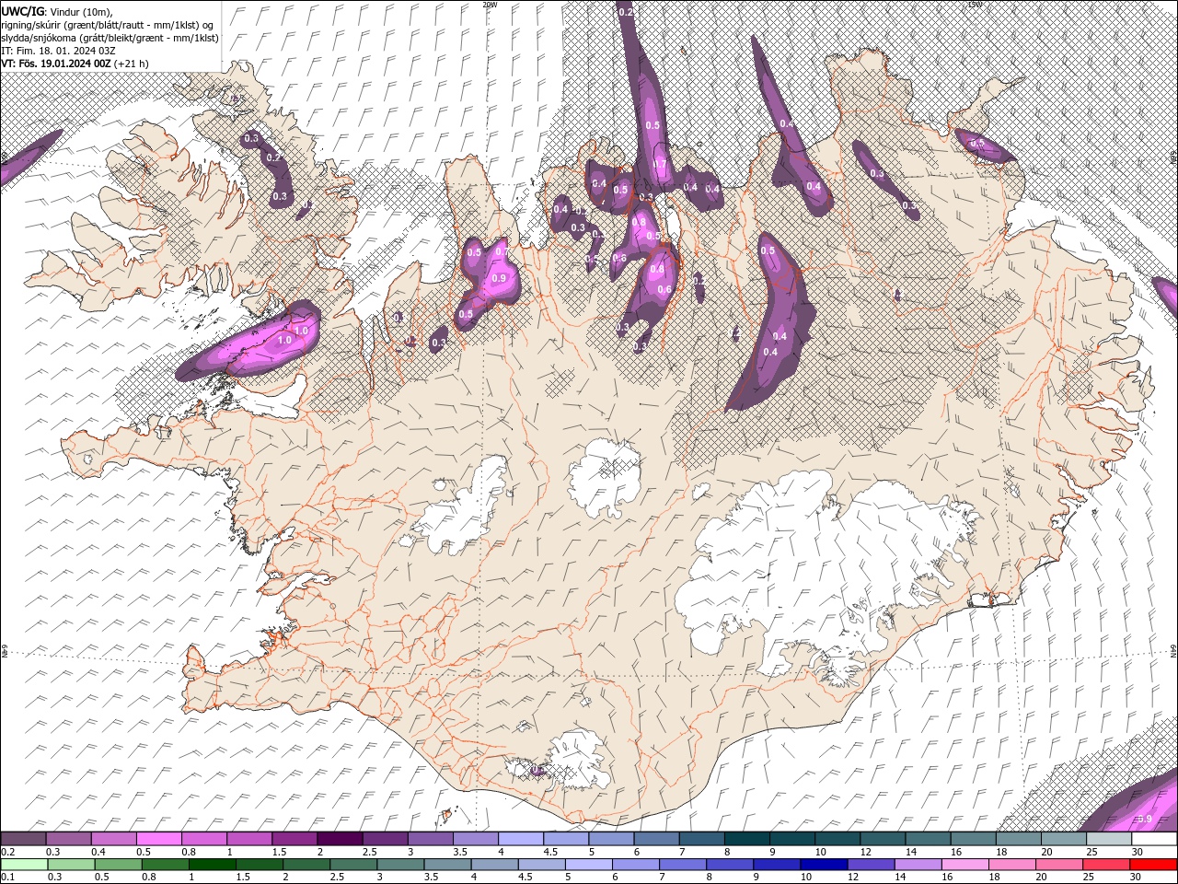Select the 16 light pink swatch in lower row
This screenshot has height=884, width=1178.
(964, 865)
